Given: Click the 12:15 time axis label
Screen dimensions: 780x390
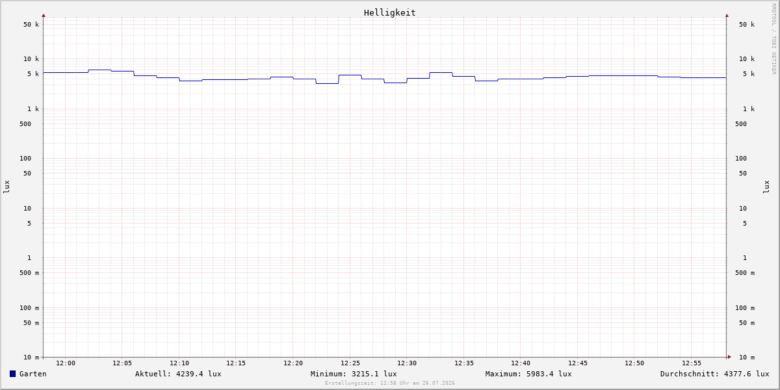Looking at the screenshot, I should pos(236,363).
